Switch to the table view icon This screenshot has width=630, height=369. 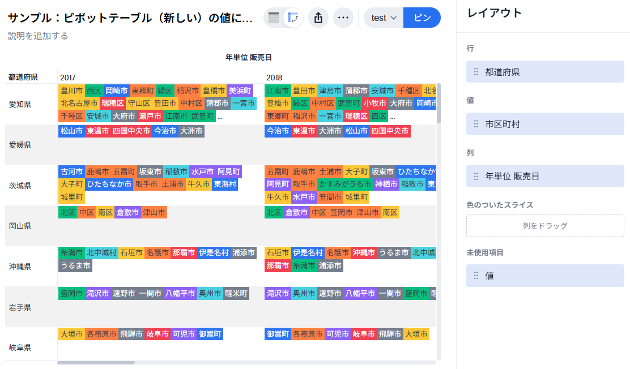tap(274, 18)
